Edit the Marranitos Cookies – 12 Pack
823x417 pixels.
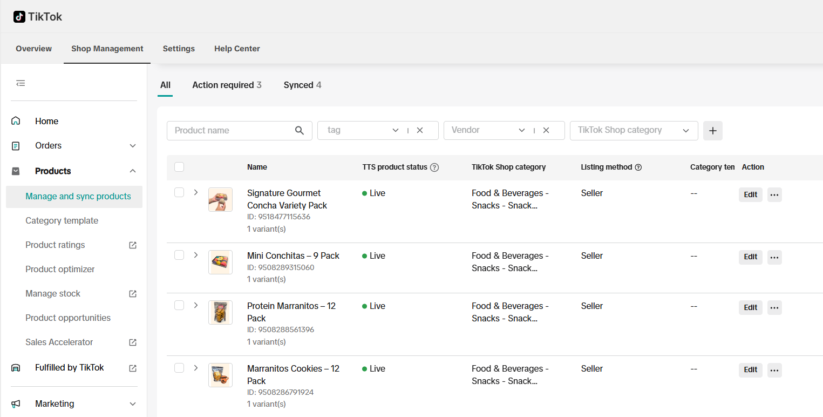[751, 370]
